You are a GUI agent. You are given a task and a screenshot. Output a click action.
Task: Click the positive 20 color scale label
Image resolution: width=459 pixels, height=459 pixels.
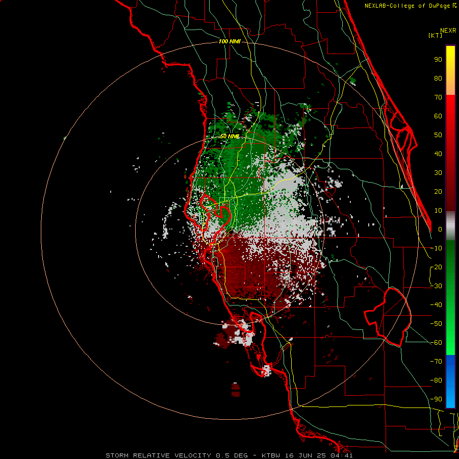438,191
